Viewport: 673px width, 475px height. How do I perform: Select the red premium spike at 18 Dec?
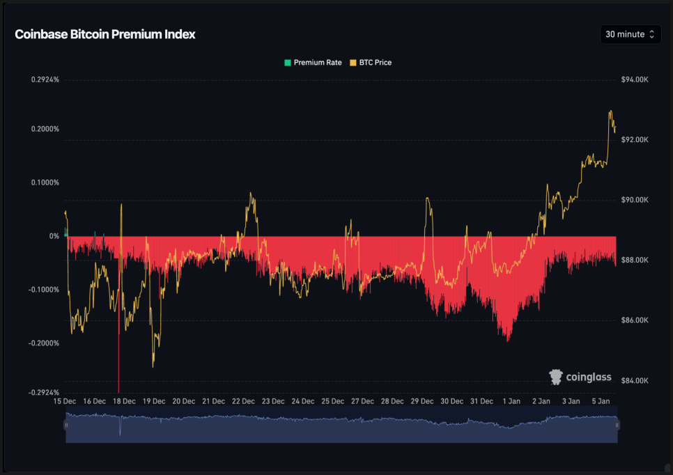[x=118, y=362]
